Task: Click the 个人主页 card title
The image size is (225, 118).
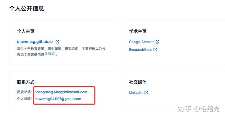Action: (26, 31)
